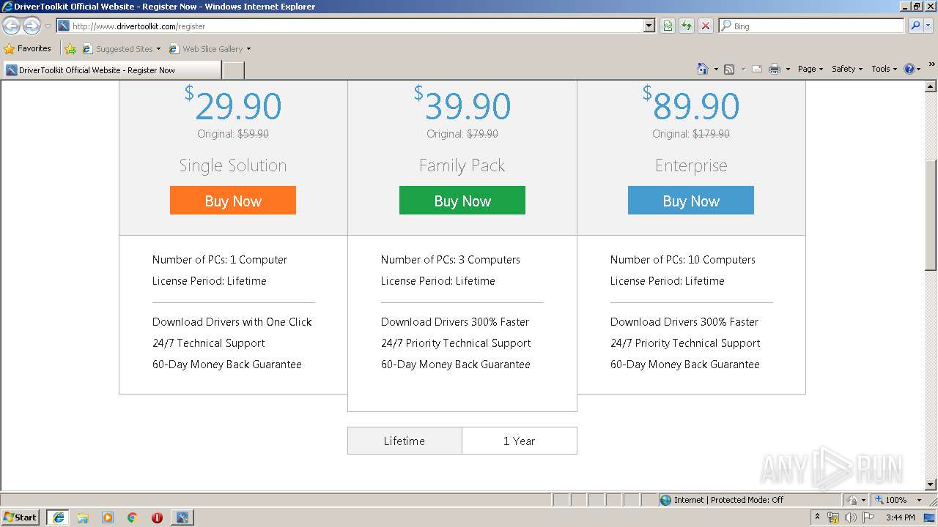Click the volume speaker tray icon
Screen dimensions: 938x527
(x=851, y=517)
